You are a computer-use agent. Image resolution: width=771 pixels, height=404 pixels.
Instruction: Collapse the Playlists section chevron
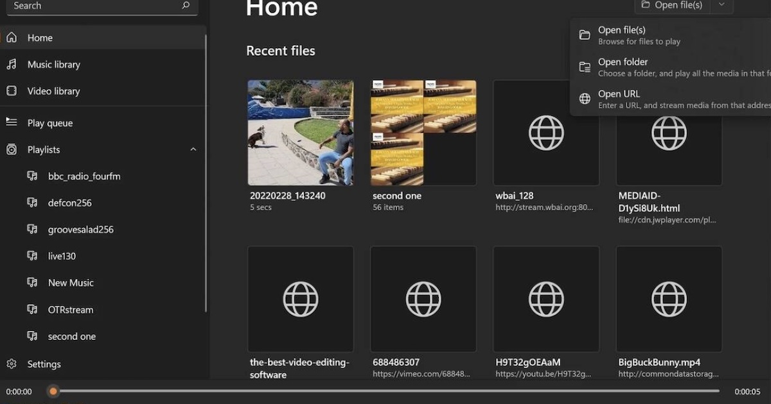(x=193, y=149)
